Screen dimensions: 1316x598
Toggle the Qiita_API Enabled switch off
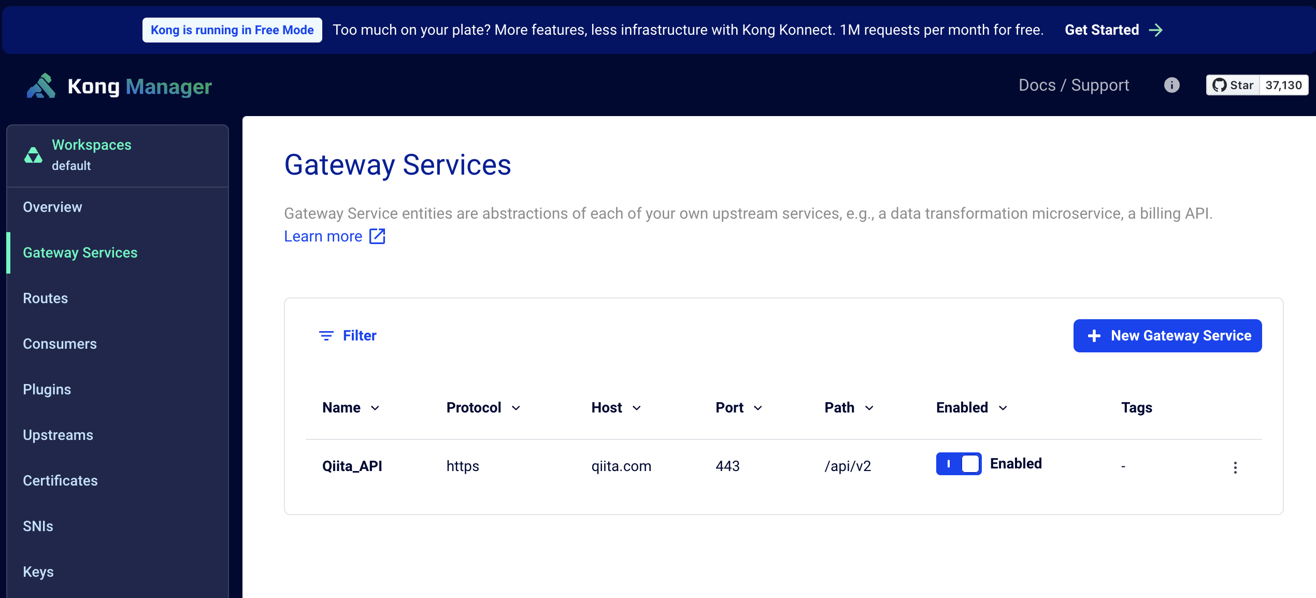coord(959,464)
